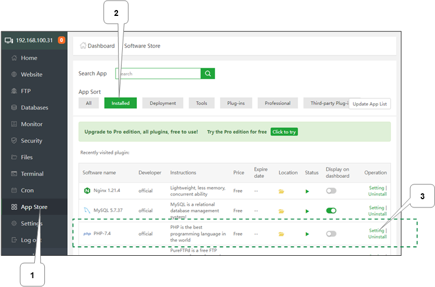Click the Home house icon in sidebar

pyautogui.click(x=14, y=58)
